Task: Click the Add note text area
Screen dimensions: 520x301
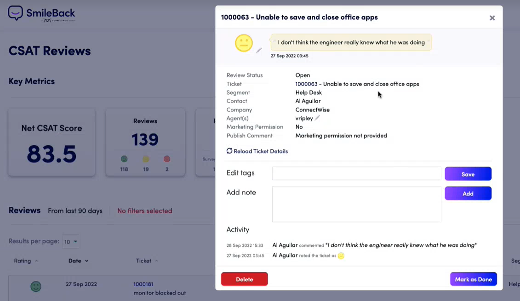Action: pyautogui.click(x=356, y=204)
